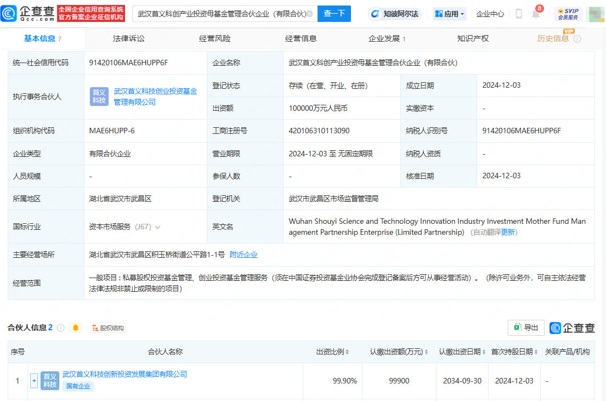Open 股权结构 chart button
The width and height of the screenshot is (606, 401).
click(x=108, y=328)
